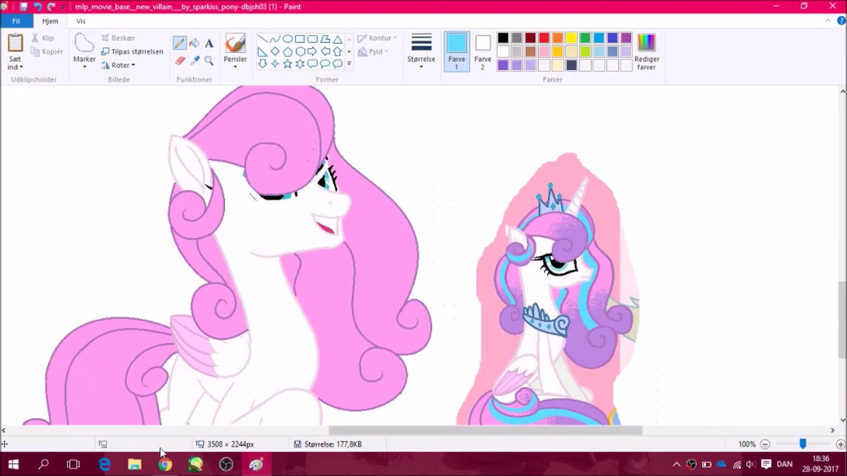This screenshot has width=847, height=476.
Task: Click Klip cut button
Action: coord(43,38)
